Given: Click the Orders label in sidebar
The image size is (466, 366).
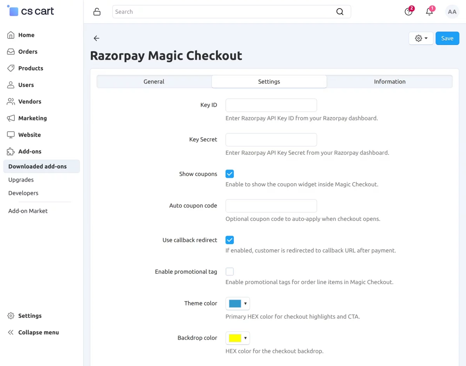Looking at the screenshot, I should tap(28, 52).
